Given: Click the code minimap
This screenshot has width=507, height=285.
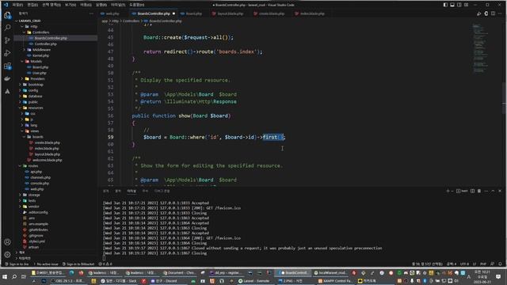Looking at the screenshot, I should point(480,48).
